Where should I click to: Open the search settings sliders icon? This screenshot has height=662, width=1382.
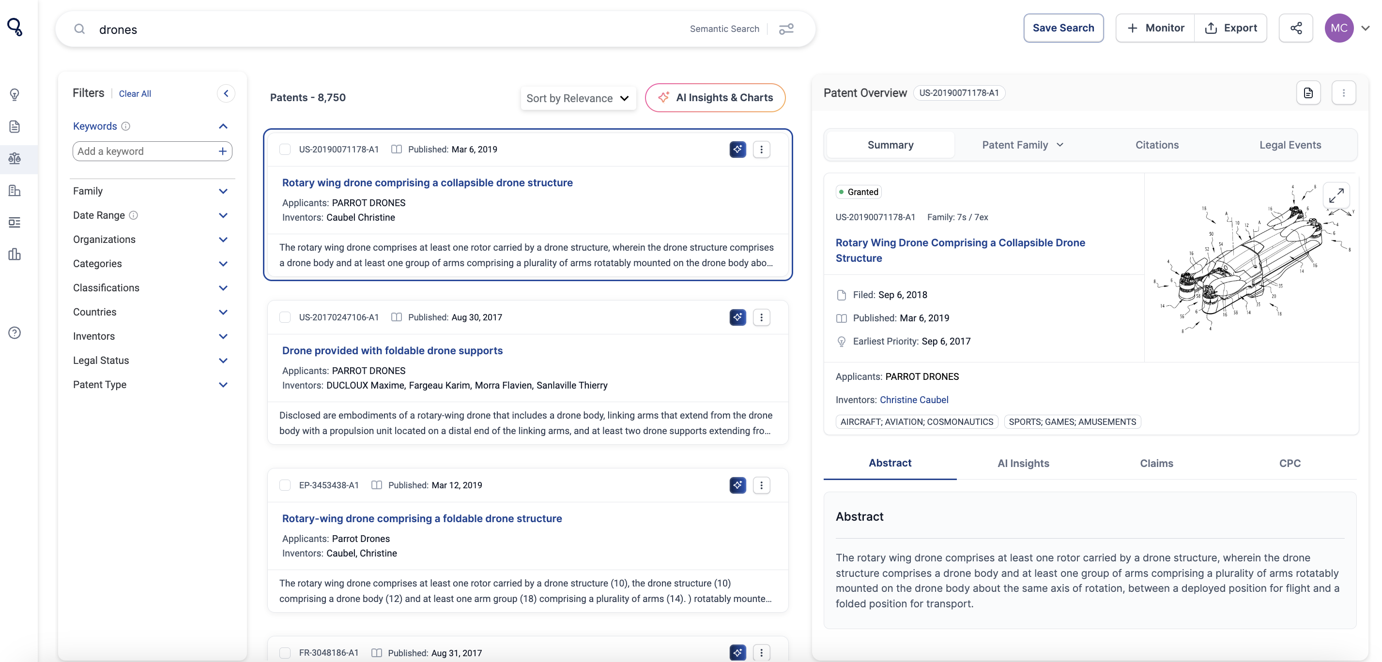786,29
